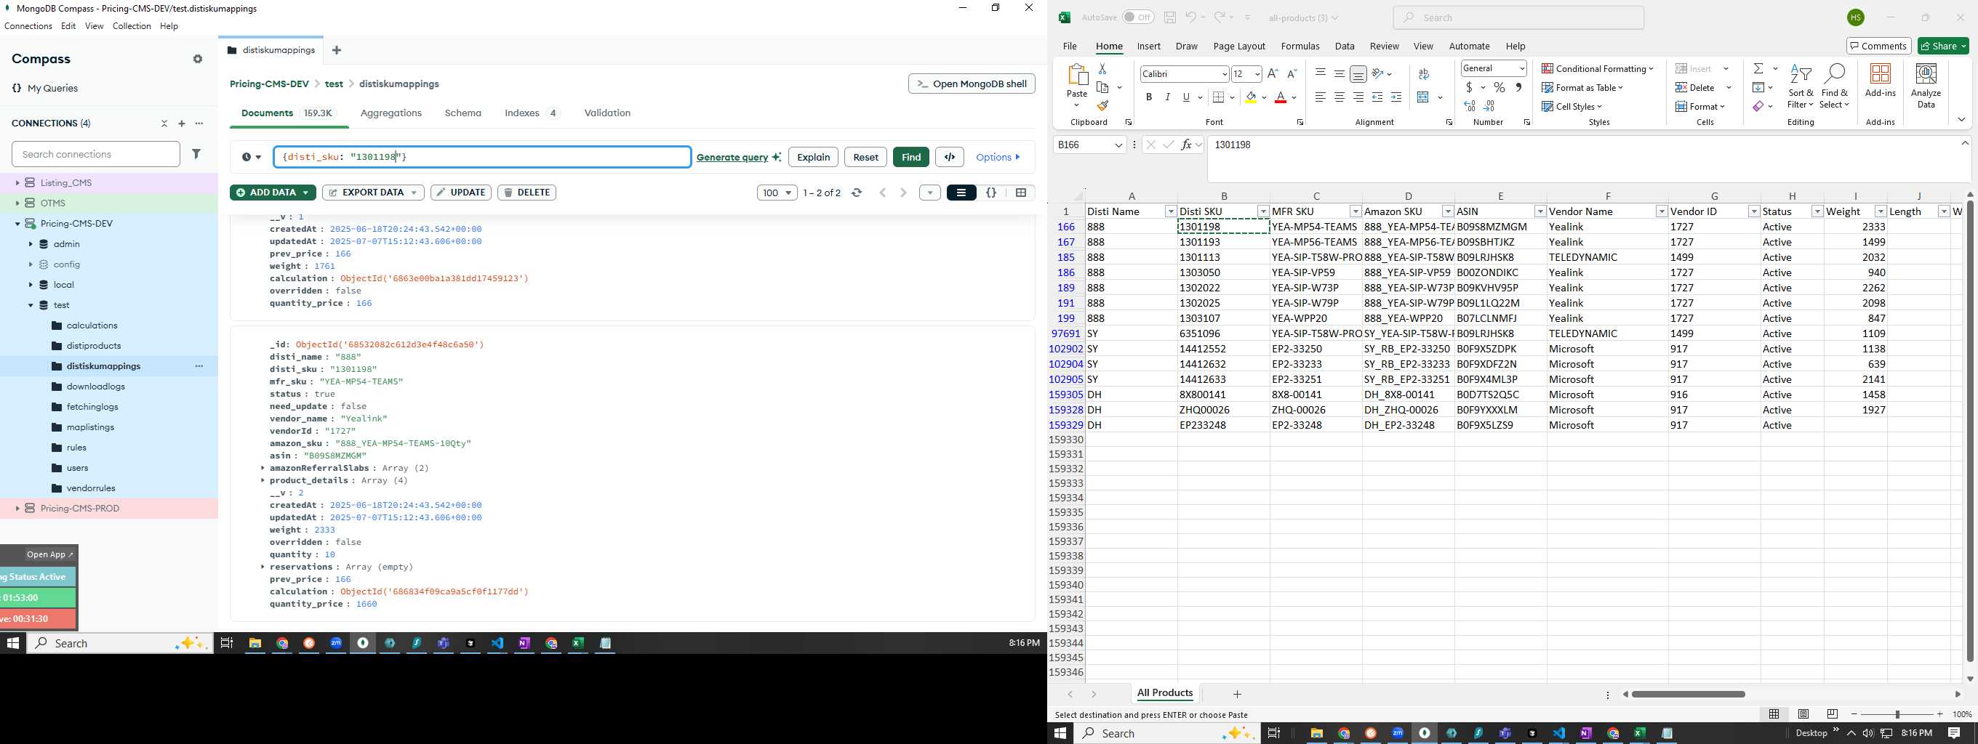
Task: Select the distiproducts collection
Action: (94, 346)
